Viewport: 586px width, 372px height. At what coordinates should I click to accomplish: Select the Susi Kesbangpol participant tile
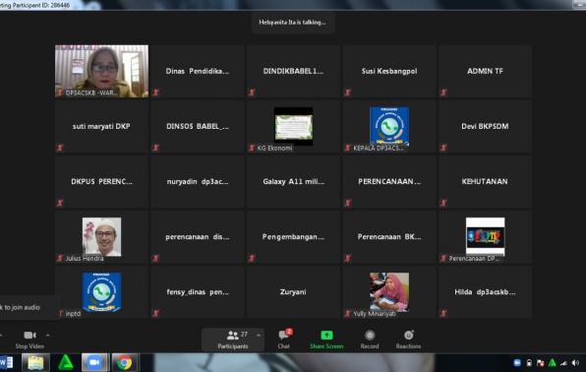click(x=389, y=71)
